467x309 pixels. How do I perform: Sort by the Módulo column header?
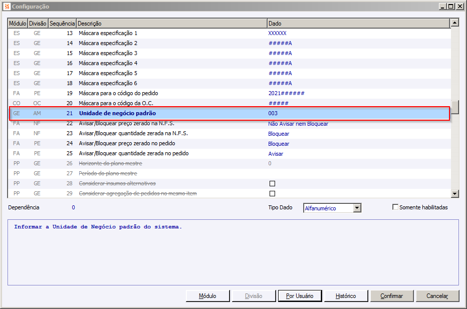(18, 23)
